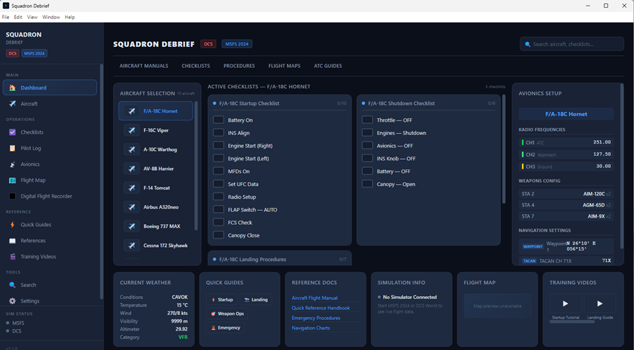Click the Startup quick guide button
Image resolution: width=634 pixels, height=350 pixels.
222,300
